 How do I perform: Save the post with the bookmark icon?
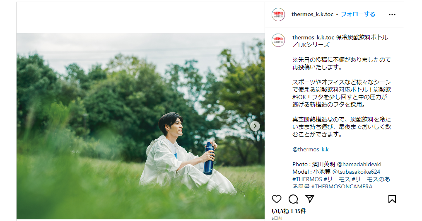pyautogui.click(x=392, y=199)
